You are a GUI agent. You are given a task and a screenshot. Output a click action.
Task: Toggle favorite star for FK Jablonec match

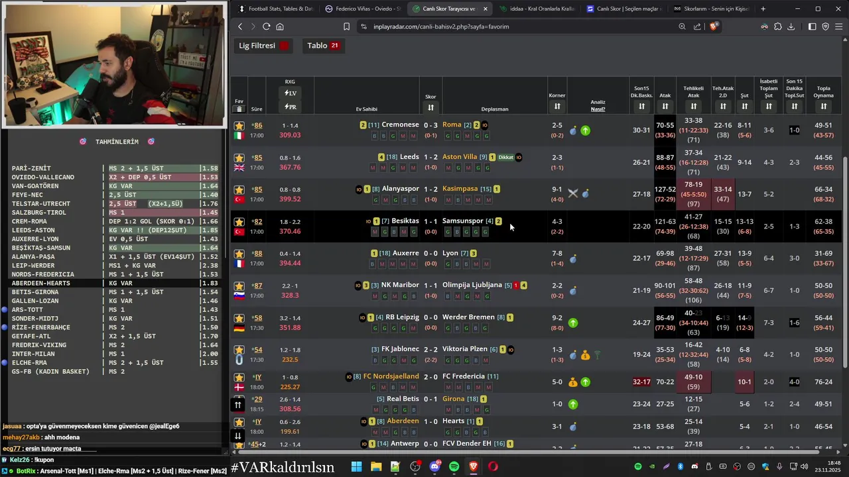[x=239, y=350]
